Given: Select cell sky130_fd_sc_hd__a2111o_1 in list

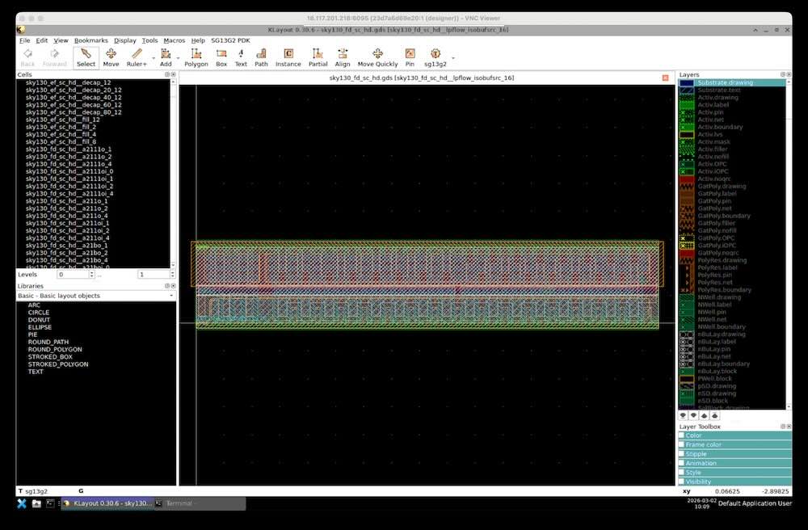Looking at the screenshot, I should [x=69, y=149].
